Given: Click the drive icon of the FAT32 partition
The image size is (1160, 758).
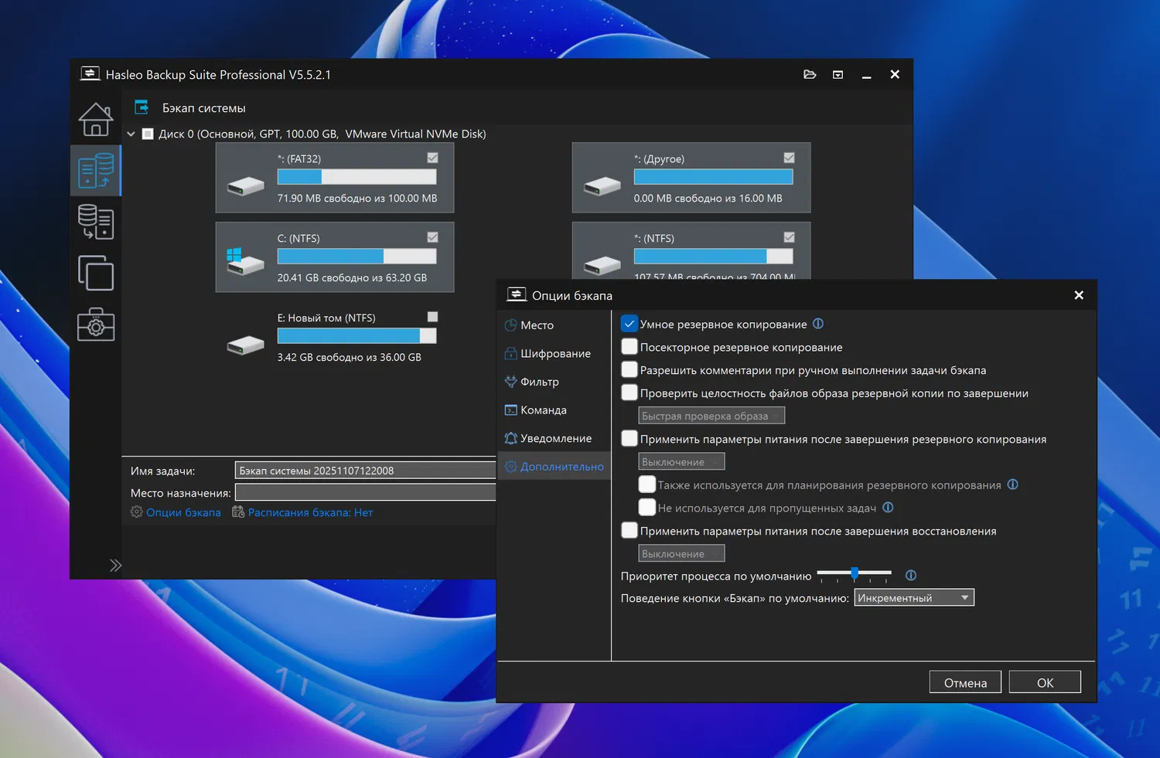Looking at the screenshot, I should point(246,185).
